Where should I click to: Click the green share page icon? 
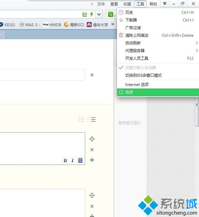(85, 14)
